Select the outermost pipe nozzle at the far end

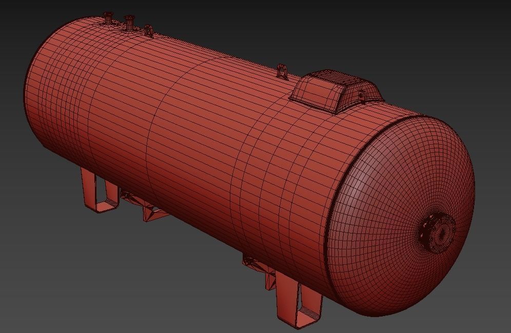(108, 17)
